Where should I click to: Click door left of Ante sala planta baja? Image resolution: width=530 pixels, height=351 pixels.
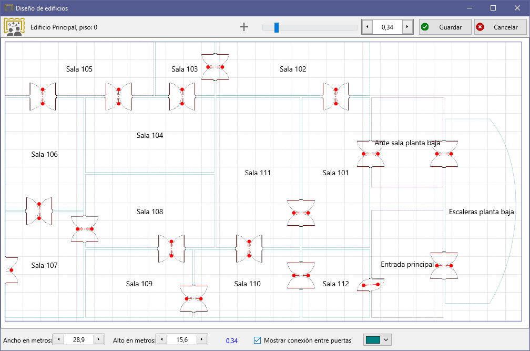[371, 154]
